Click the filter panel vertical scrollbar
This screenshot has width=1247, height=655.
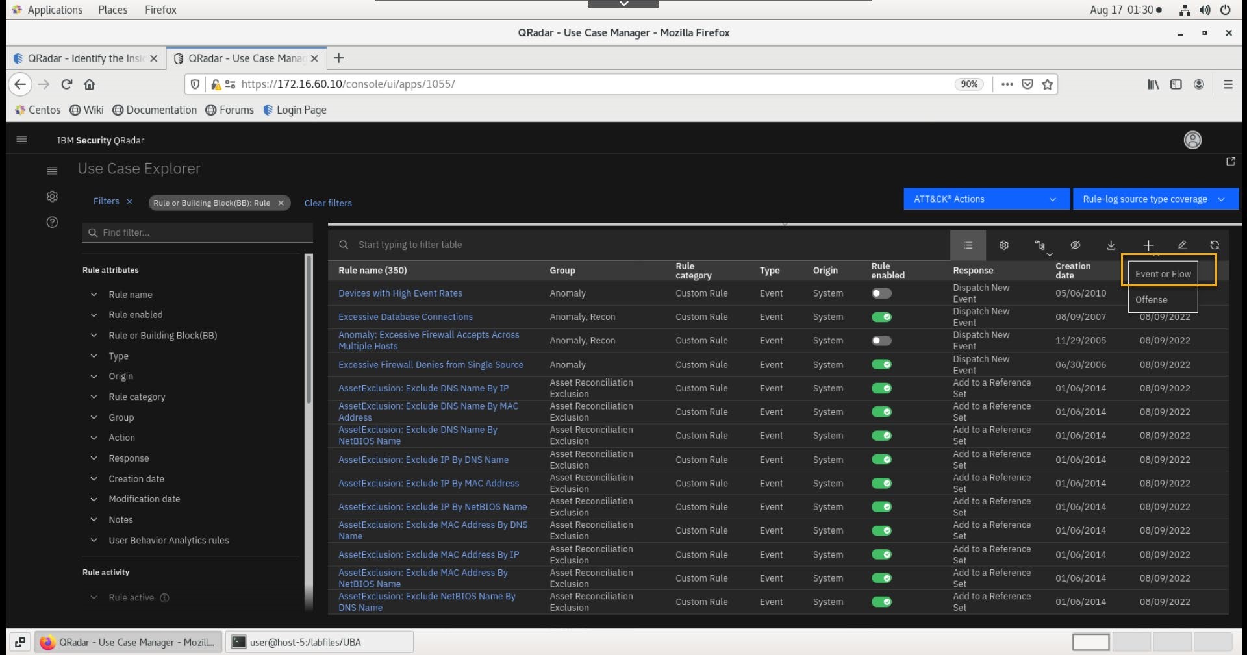pyautogui.click(x=309, y=330)
